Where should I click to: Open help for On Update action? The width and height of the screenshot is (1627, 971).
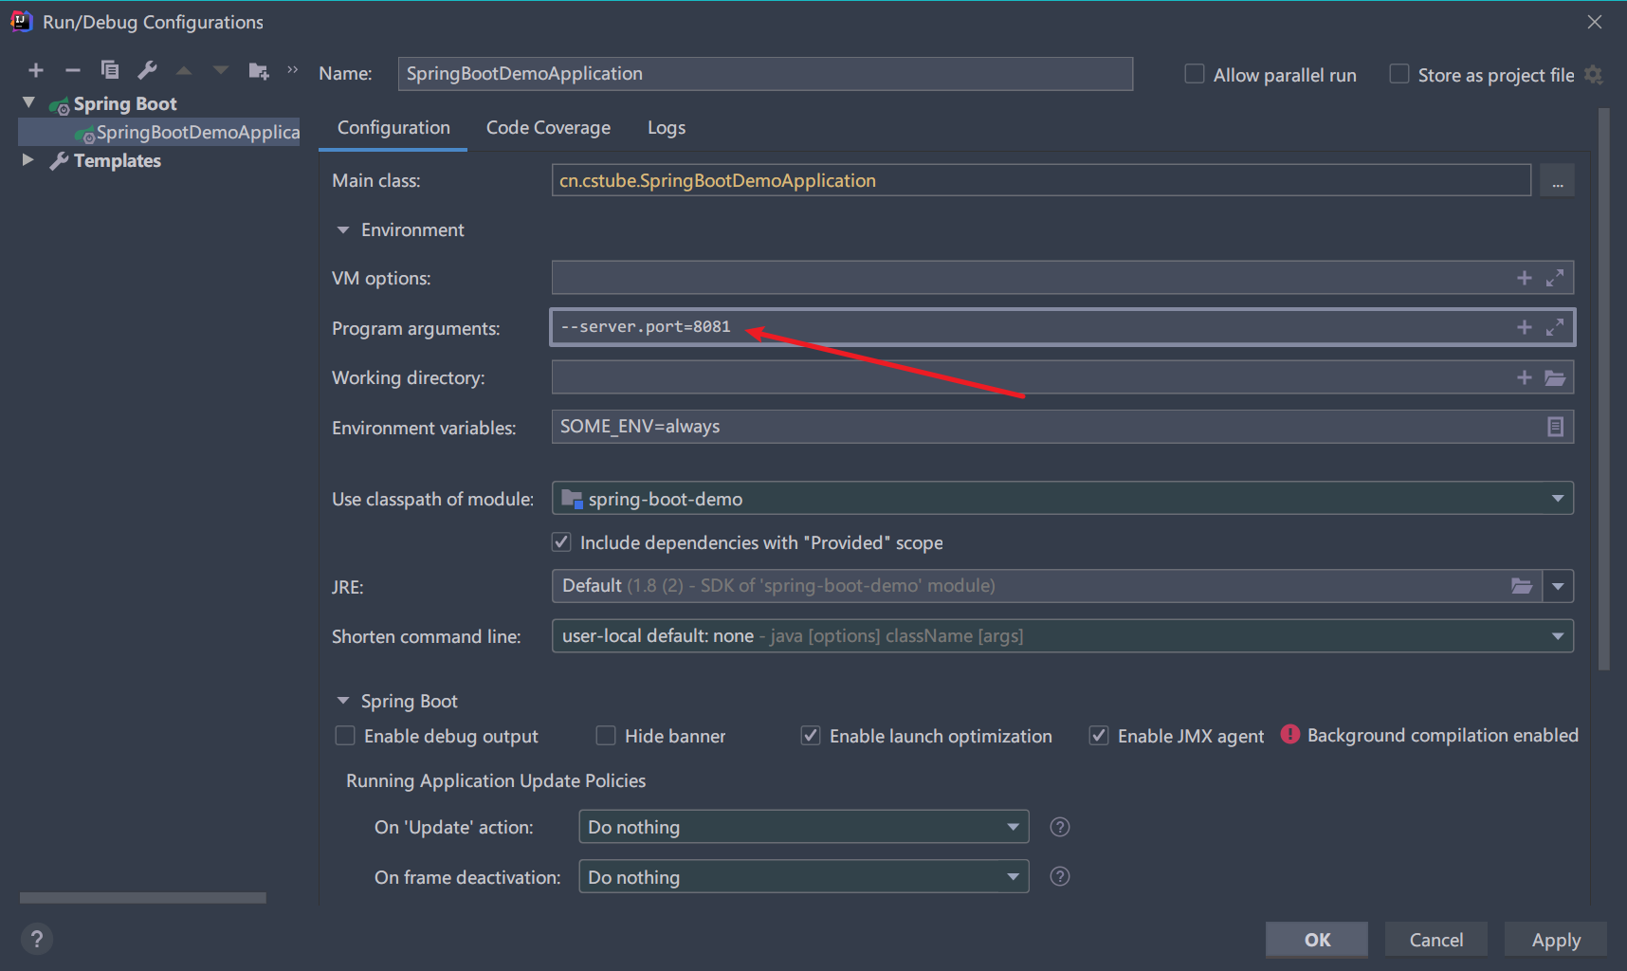[x=1060, y=827]
